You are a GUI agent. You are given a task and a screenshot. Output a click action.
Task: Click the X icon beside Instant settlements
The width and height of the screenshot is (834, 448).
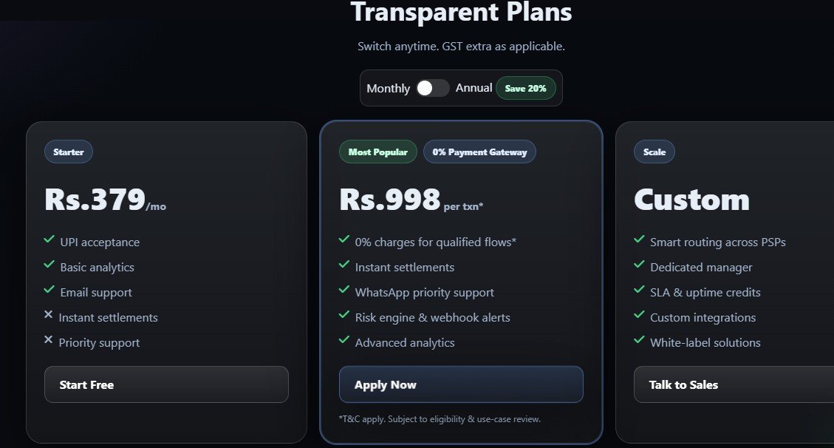49,315
